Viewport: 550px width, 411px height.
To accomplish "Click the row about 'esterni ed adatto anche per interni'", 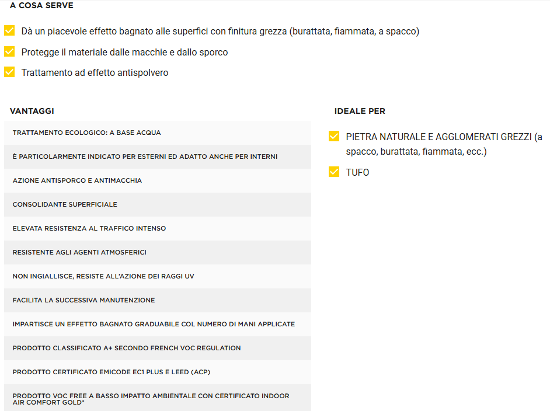I will [x=157, y=156].
